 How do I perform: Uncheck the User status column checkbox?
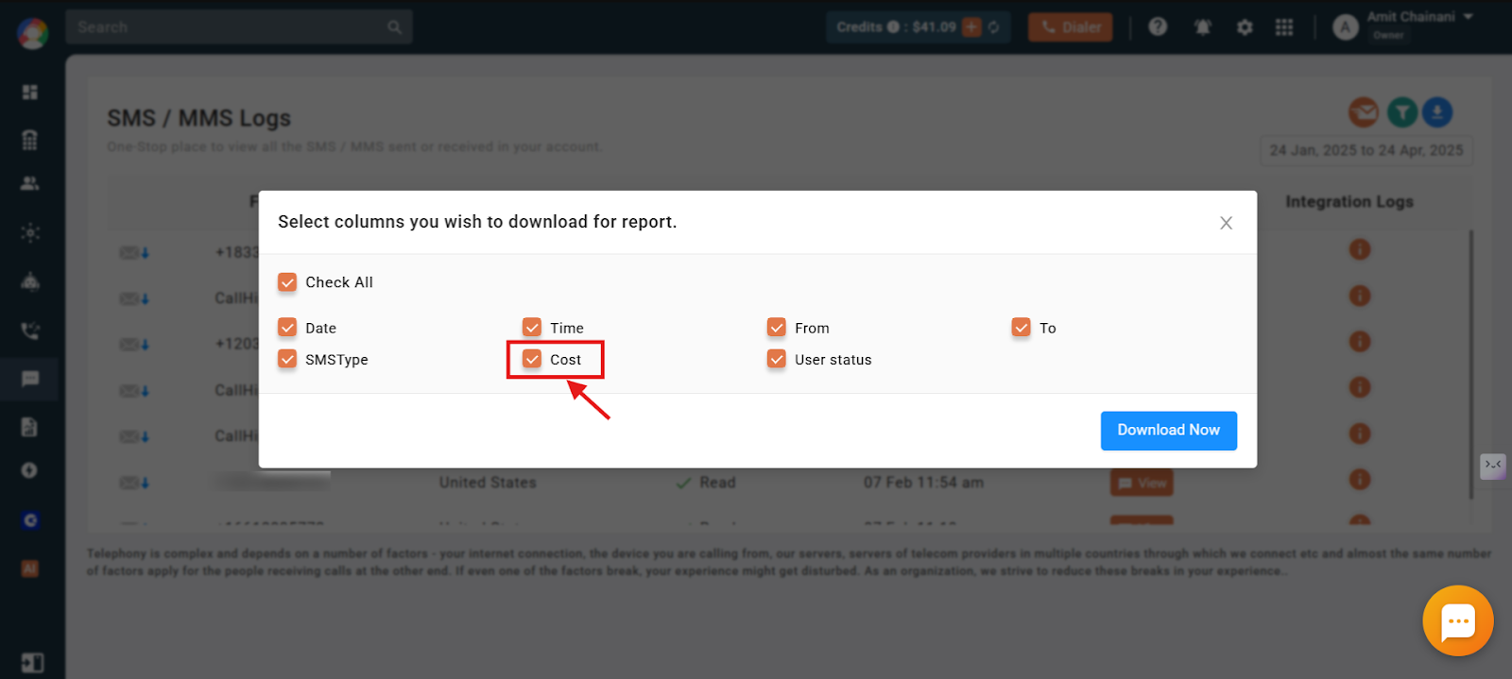(777, 359)
